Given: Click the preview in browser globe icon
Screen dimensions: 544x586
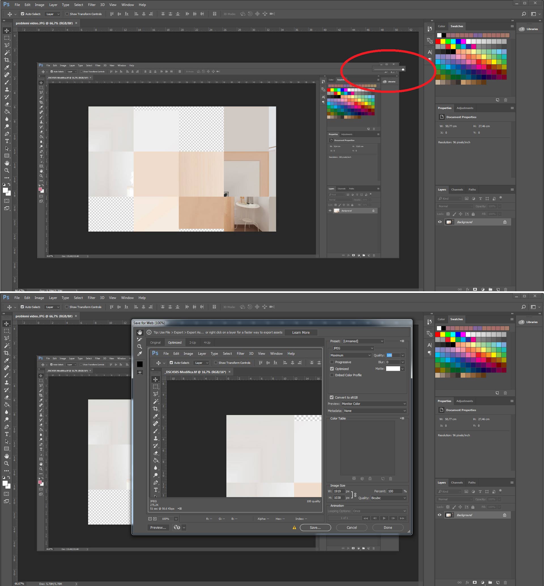Looking at the screenshot, I should pyautogui.click(x=177, y=527).
